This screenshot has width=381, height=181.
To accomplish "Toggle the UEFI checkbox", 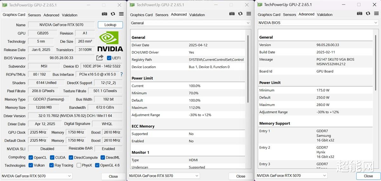I will pyautogui.click(x=109, y=58).
